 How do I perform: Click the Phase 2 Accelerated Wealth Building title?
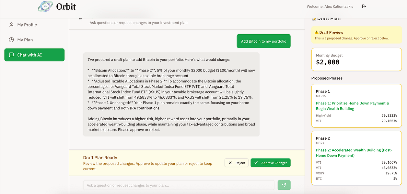point(354,153)
